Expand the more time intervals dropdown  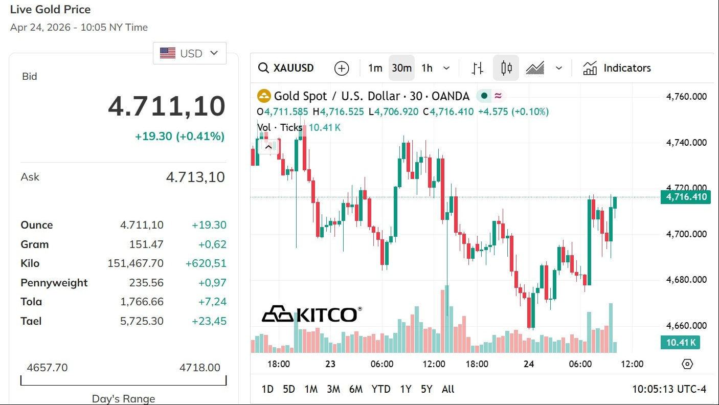[x=446, y=68]
